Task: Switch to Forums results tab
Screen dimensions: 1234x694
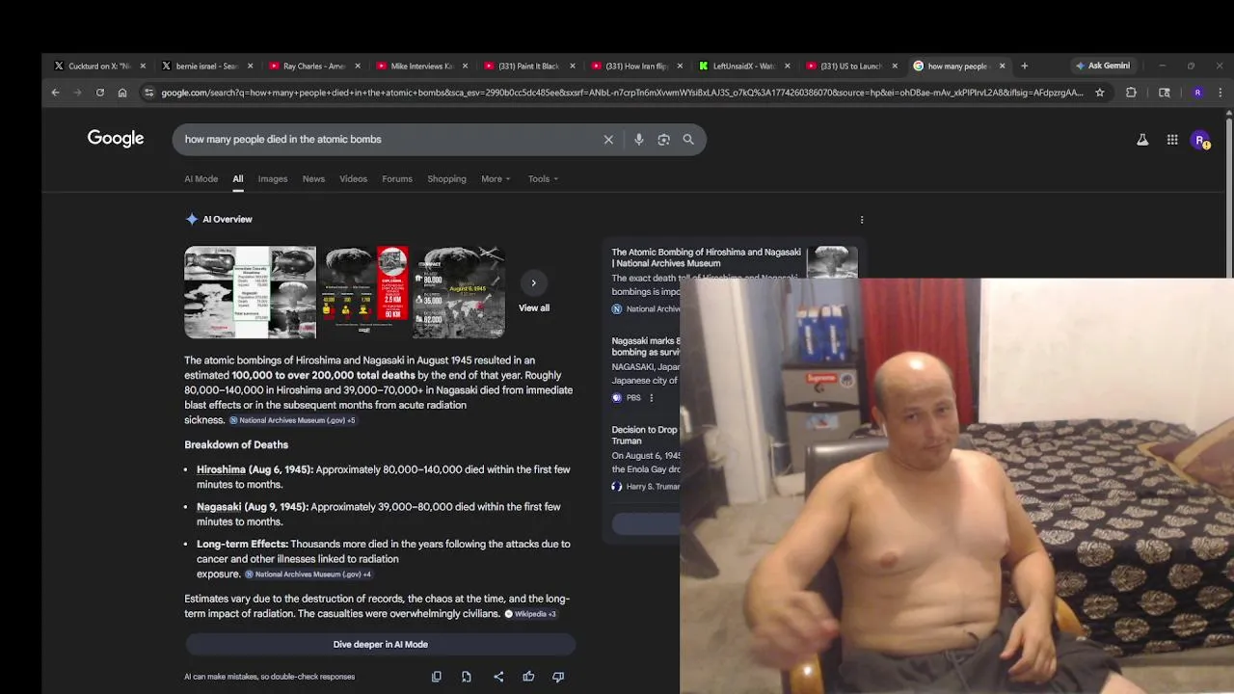Action: click(397, 179)
